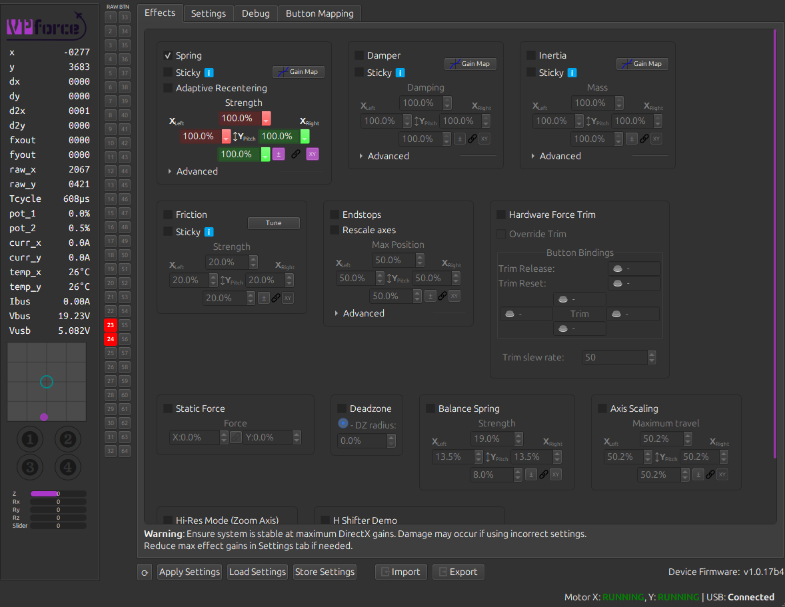This screenshot has height=607, width=785.
Task: Click the joystick position XY display
Action: click(x=47, y=382)
